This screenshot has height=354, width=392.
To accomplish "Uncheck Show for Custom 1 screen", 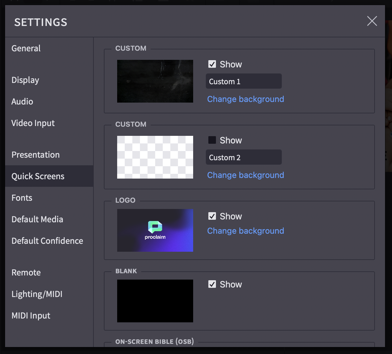I will [x=212, y=64].
